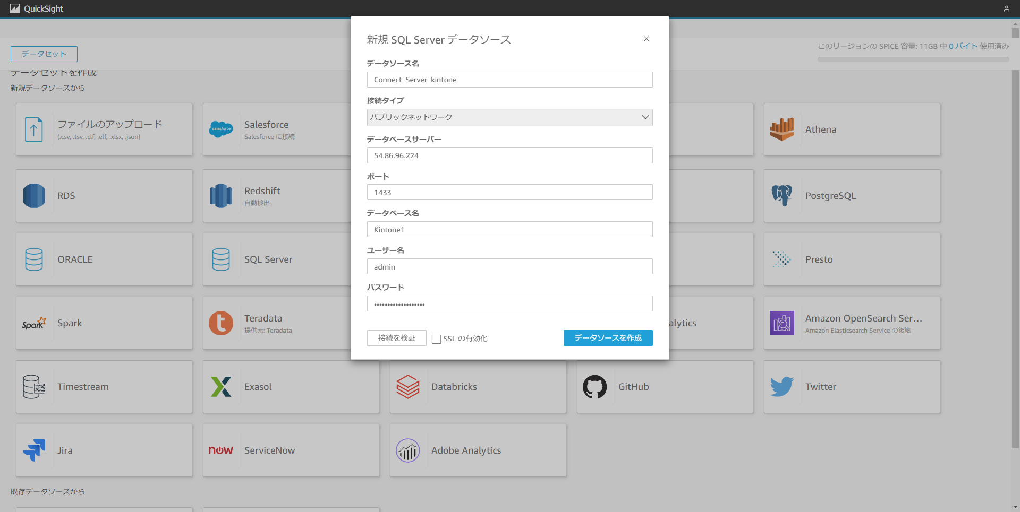Select the ORACLE card label
The image size is (1020, 512).
tap(75, 259)
